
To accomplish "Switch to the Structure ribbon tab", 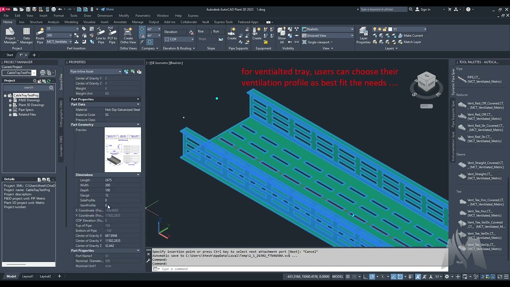I will coord(36,22).
